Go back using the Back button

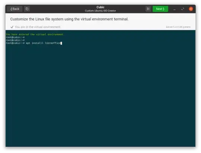tap(15, 9)
